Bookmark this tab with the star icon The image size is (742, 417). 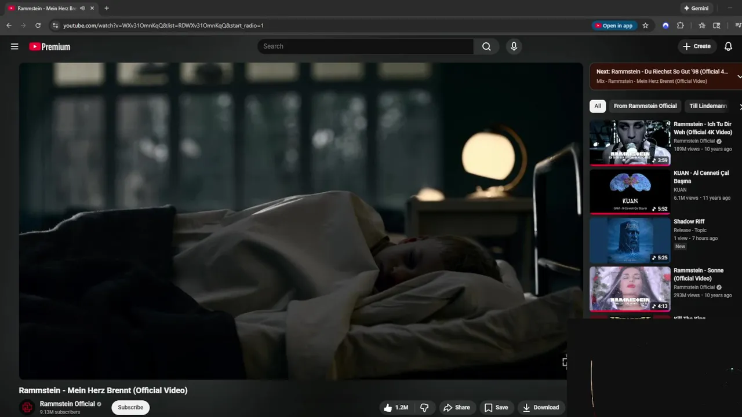(x=645, y=25)
